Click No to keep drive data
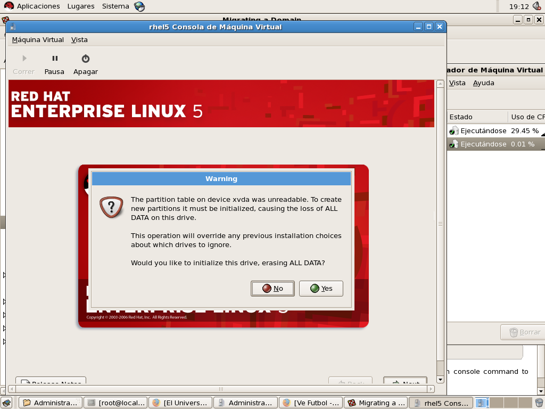Image resolution: width=545 pixels, height=409 pixels. click(272, 289)
